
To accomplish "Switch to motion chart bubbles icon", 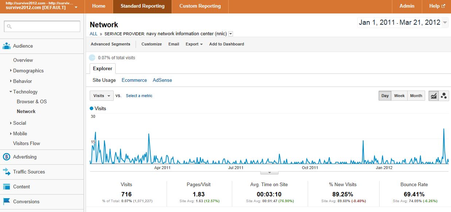I will coord(444,96).
